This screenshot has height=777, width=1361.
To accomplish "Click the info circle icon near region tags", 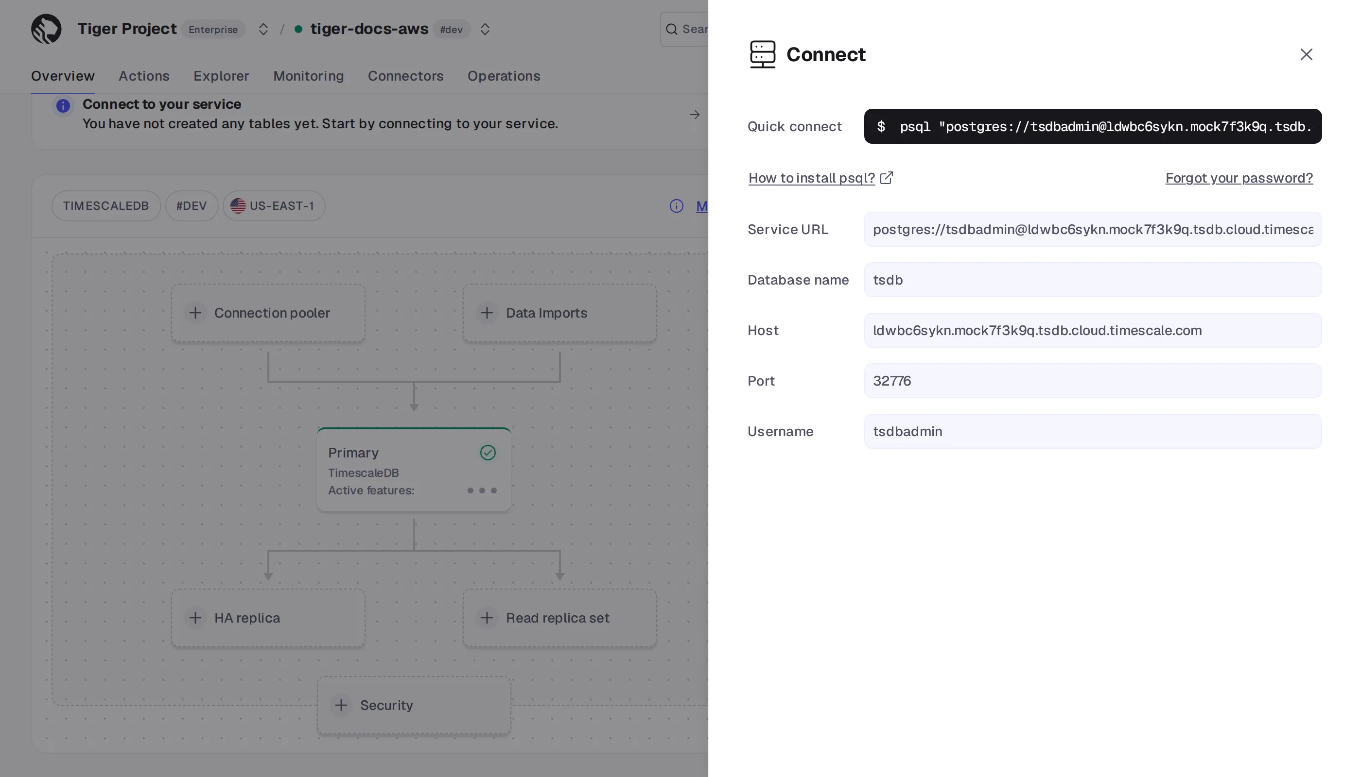I will click(676, 206).
